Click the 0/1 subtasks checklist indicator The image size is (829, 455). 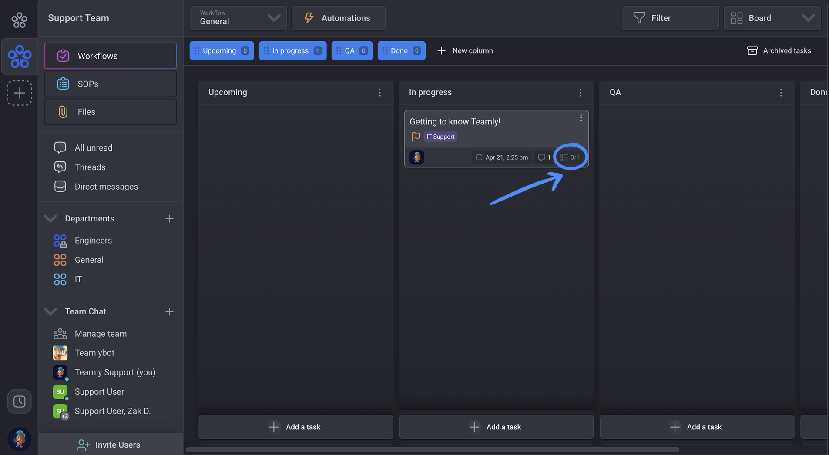tap(570, 157)
